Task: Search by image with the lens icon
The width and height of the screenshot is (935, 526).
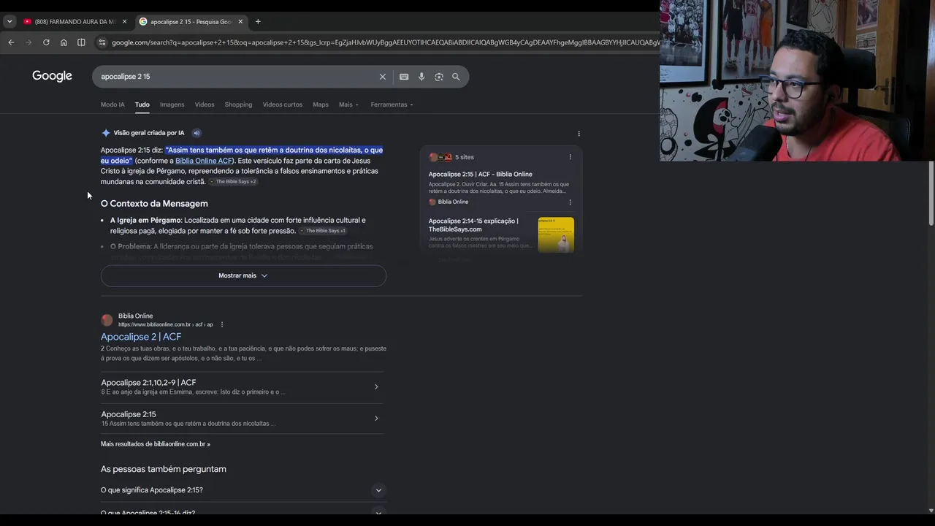Action: coord(439,77)
